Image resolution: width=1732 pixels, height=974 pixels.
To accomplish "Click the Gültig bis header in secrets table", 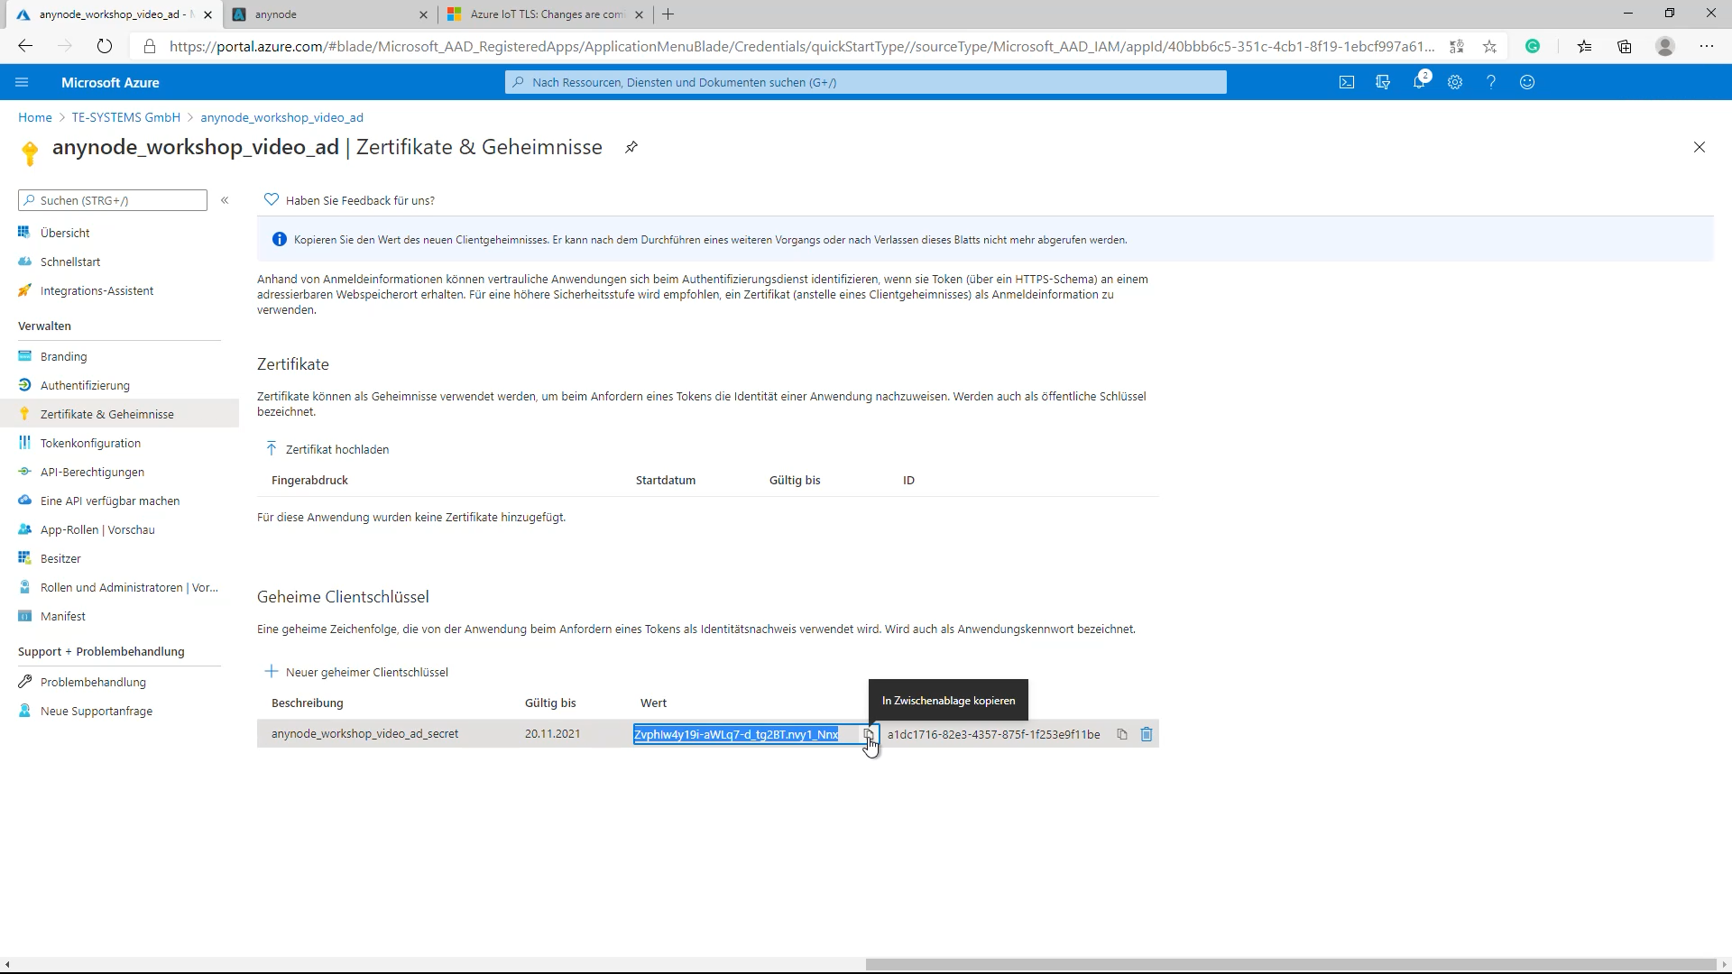I will click(x=550, y=703).
